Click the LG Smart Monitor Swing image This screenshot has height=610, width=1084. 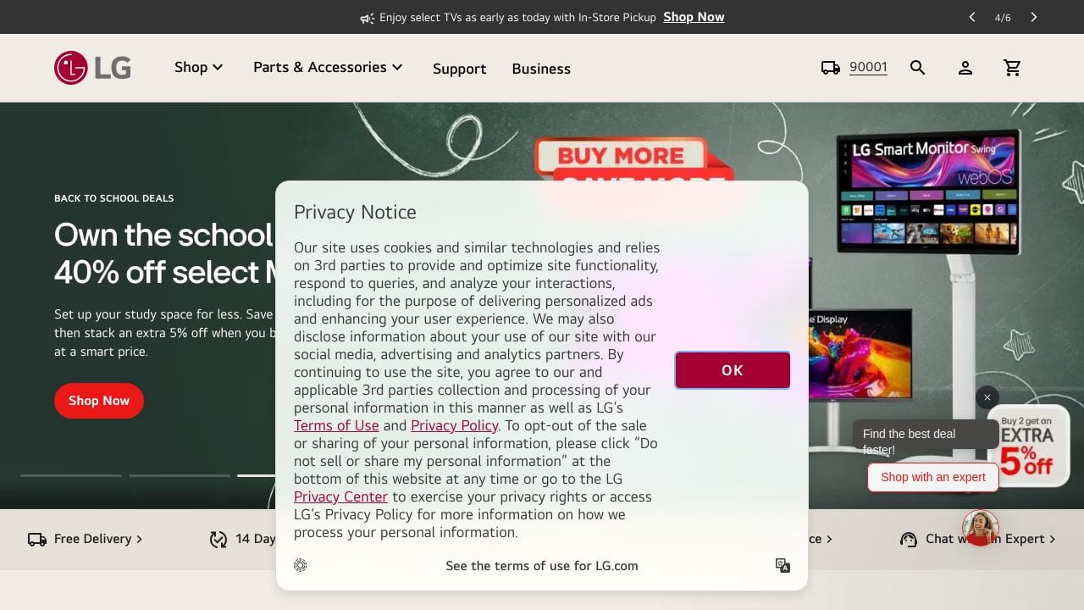pyautogui.click(x=929, y=191)
